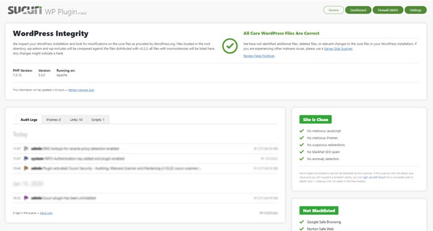Click the checkmark beside No anomaly detection
The height and width of the screenshot is (231, 433).
tap(302, 159)
